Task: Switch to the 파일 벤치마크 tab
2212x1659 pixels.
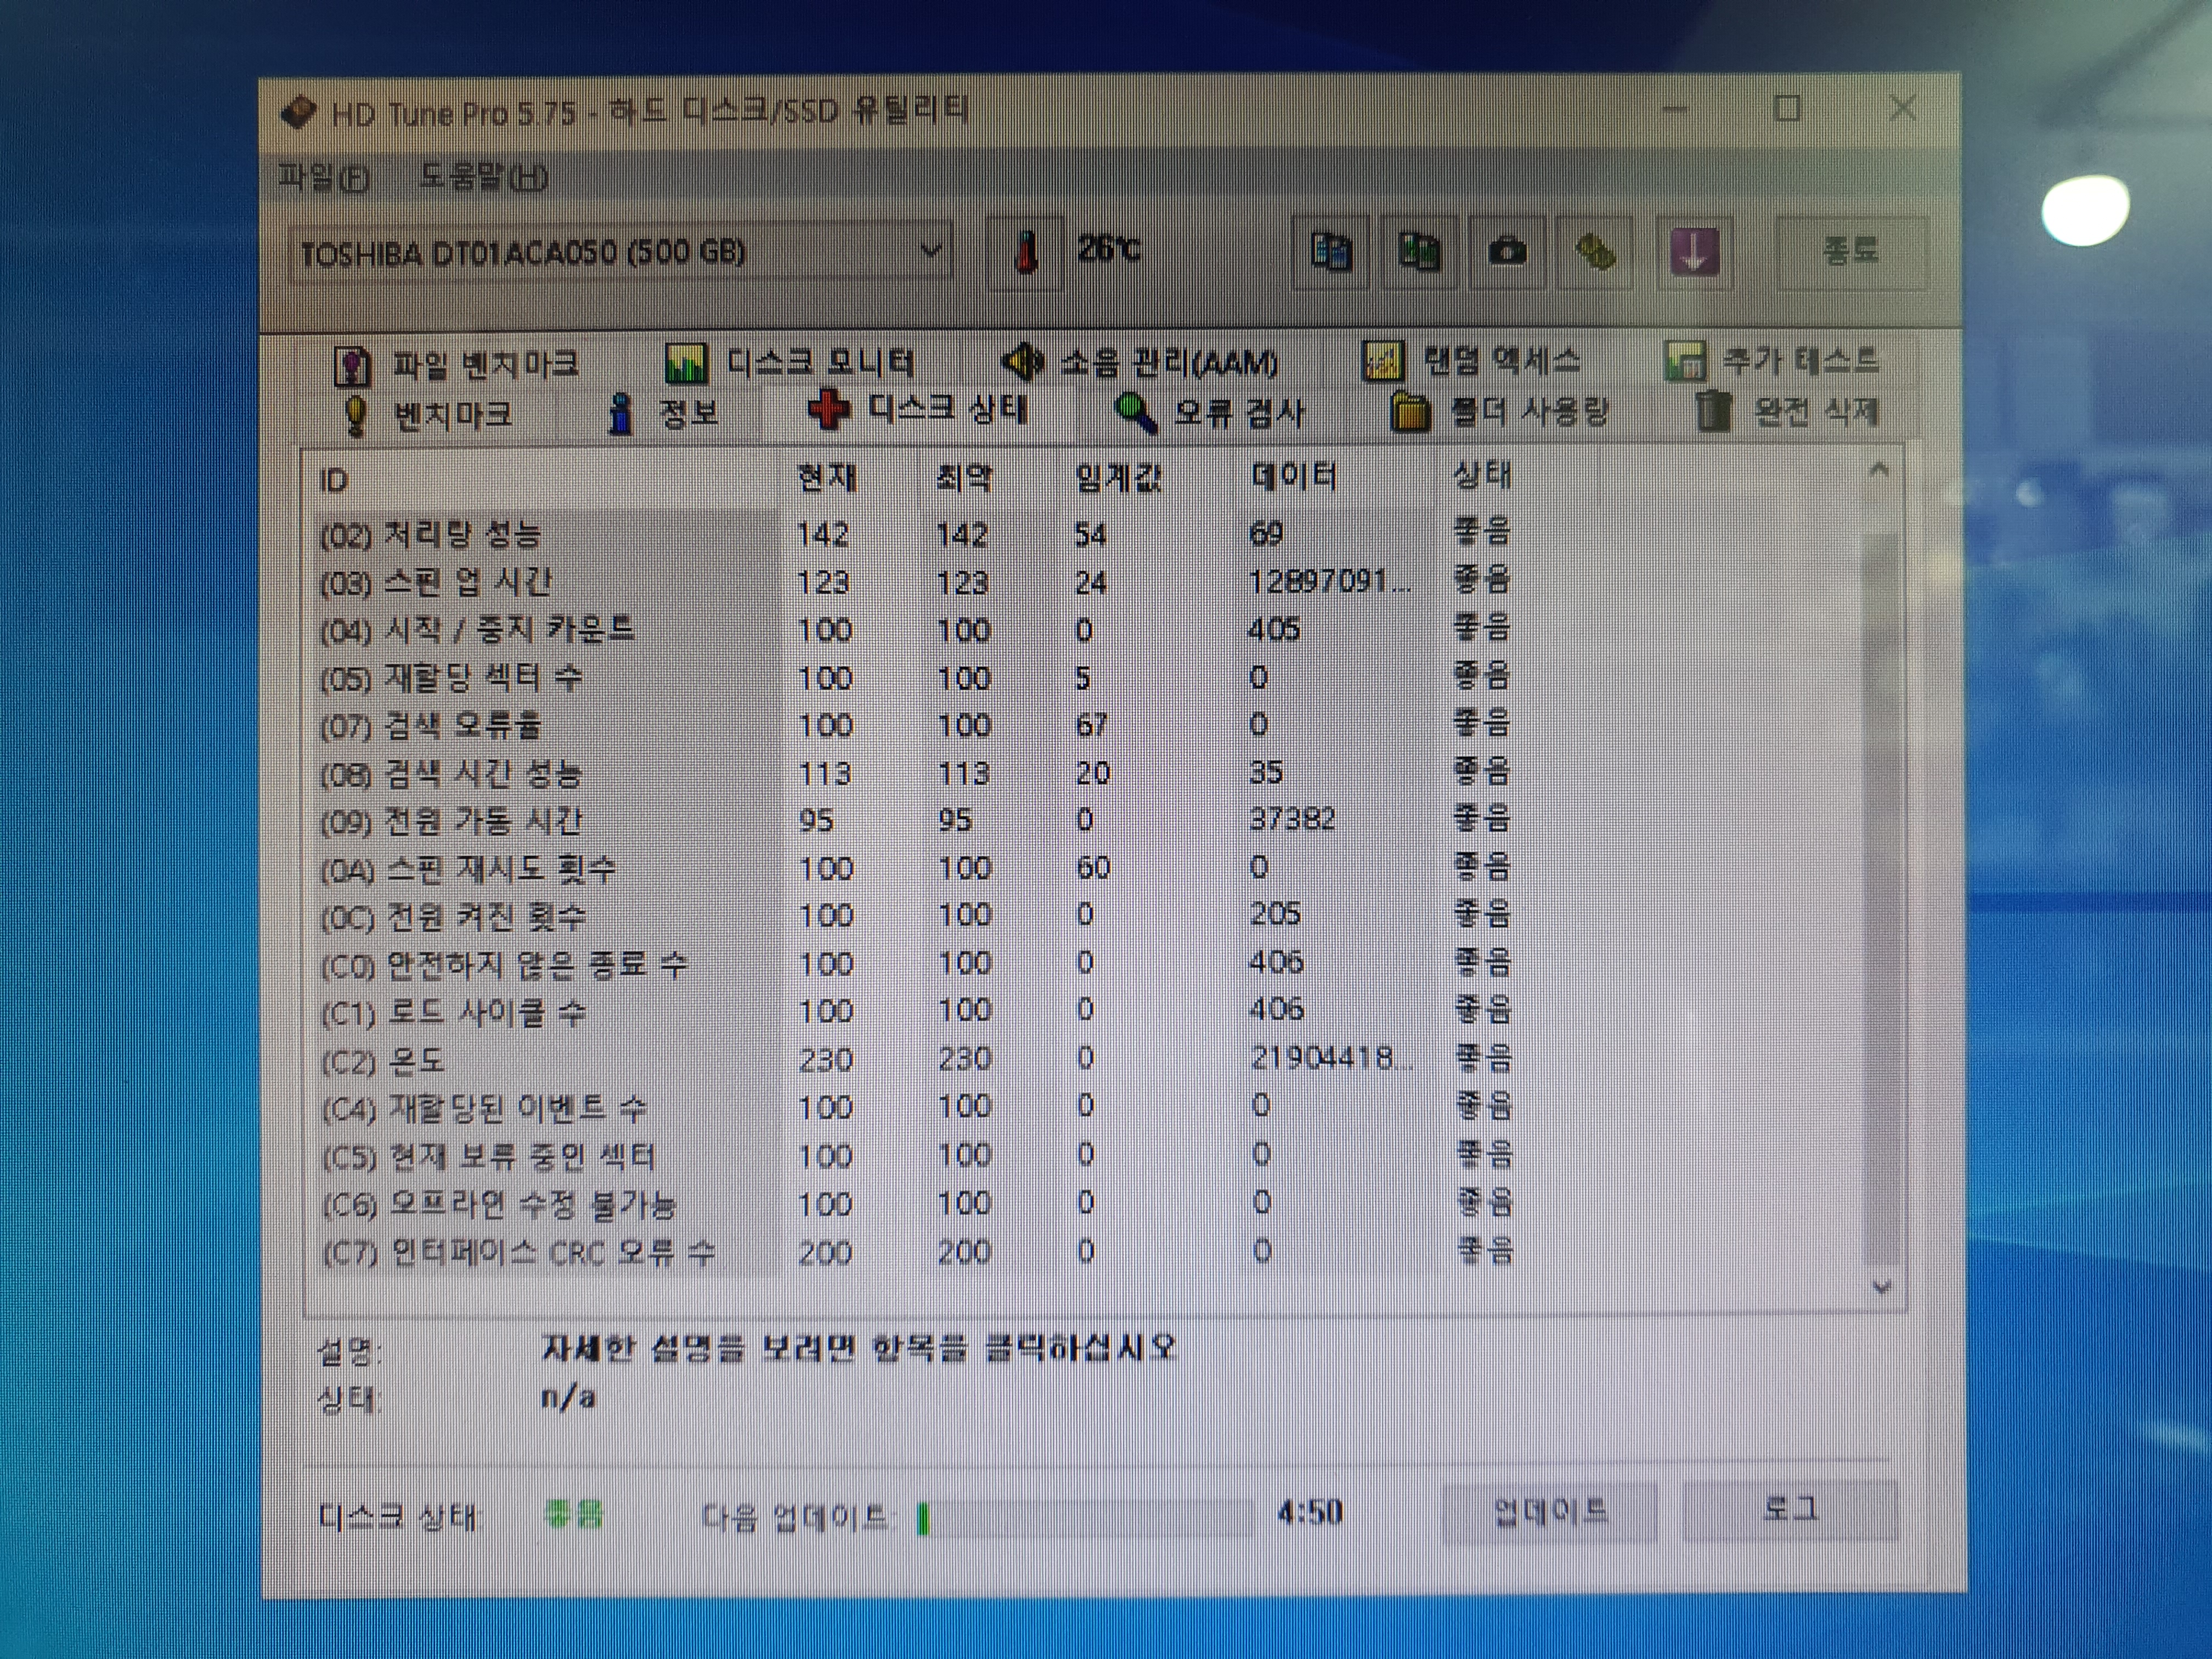Action: click(x=456, y=365)
